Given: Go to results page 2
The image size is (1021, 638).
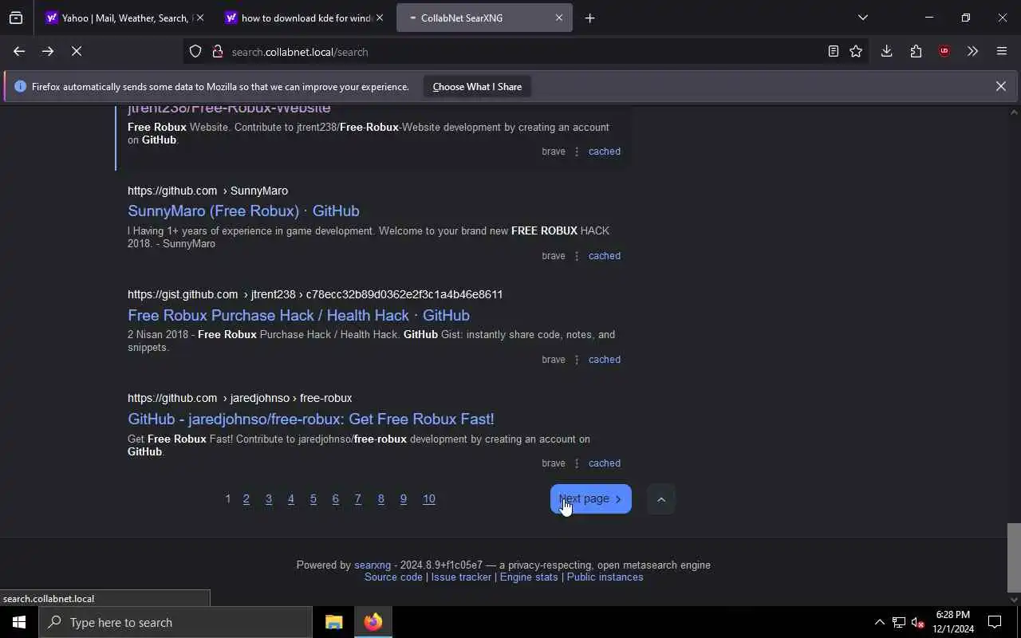Looking at the screenshot, I should point(246,499).
